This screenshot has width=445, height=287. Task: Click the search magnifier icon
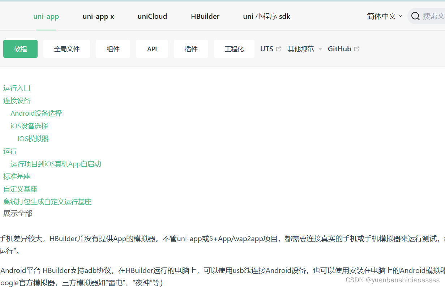coord(415,16)
